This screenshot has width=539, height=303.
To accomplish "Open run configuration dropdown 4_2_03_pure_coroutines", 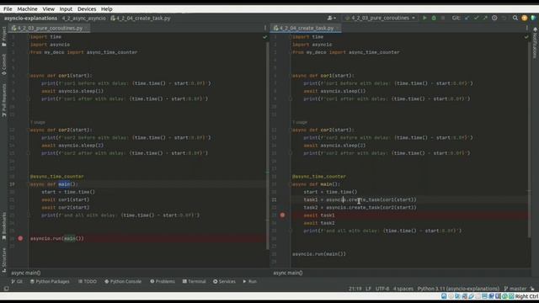I will [x=381, y=18].
